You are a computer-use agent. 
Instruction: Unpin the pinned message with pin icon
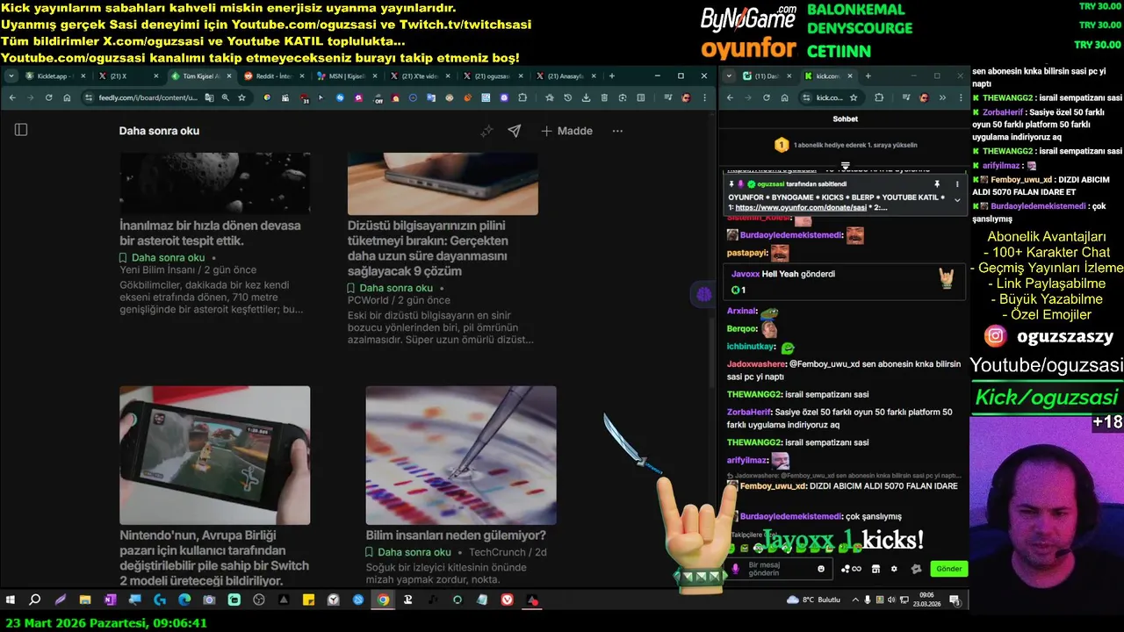(x=937, y=183)
